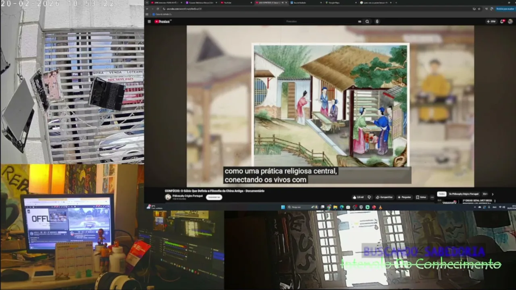The height and width of the screenshot is (290, 516).
Task: Open the bookmarks apps grid icon
Action: tap(147, 14)
